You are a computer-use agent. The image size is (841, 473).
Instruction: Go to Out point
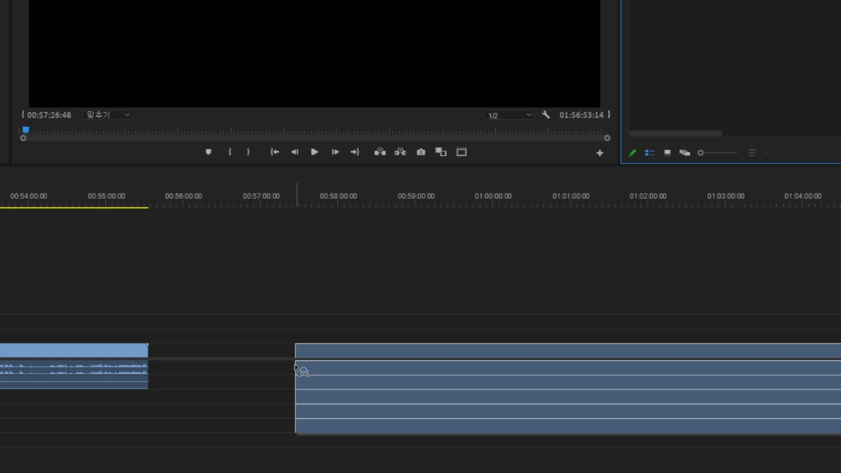point(355,152)
